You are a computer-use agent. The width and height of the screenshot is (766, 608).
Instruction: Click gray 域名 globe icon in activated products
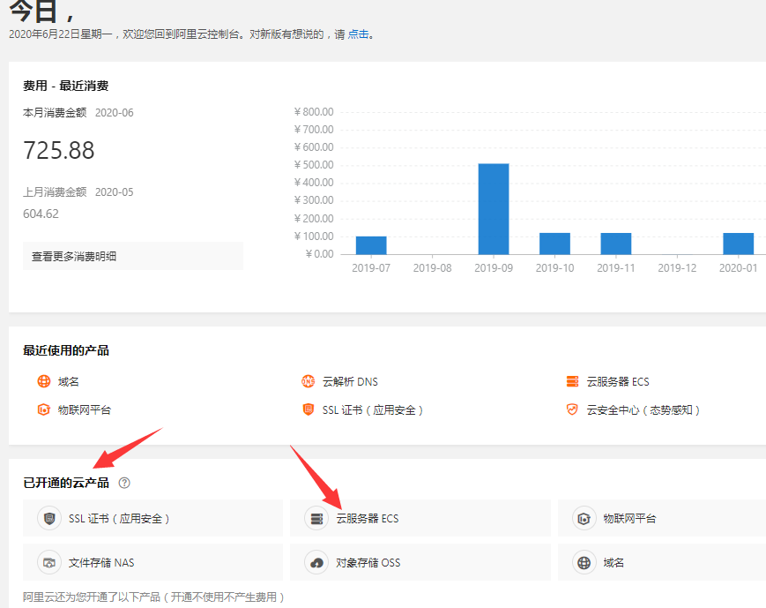click(584, 562)
